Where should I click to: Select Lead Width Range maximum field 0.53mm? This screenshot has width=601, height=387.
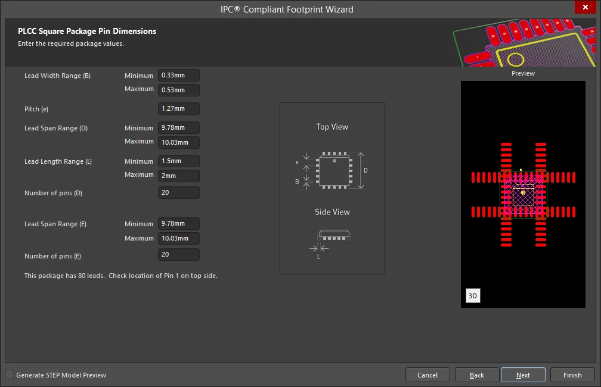(x=179, y=90)
